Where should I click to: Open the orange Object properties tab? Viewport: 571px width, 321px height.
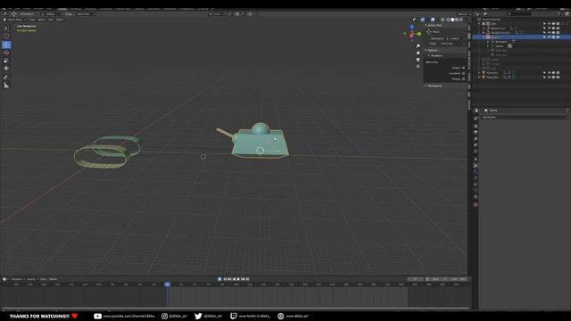(x=476, y=160)
